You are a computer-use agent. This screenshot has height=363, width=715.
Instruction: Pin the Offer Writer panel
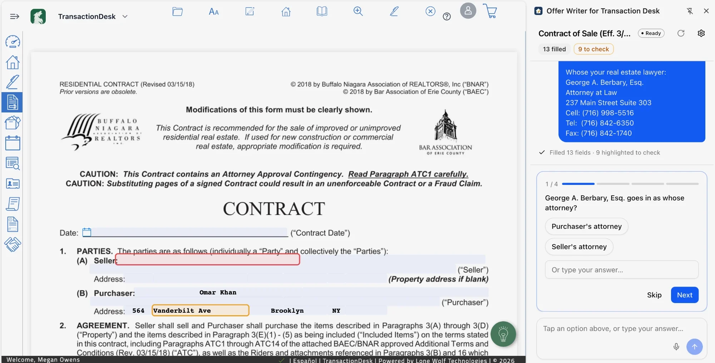(690, 11)
